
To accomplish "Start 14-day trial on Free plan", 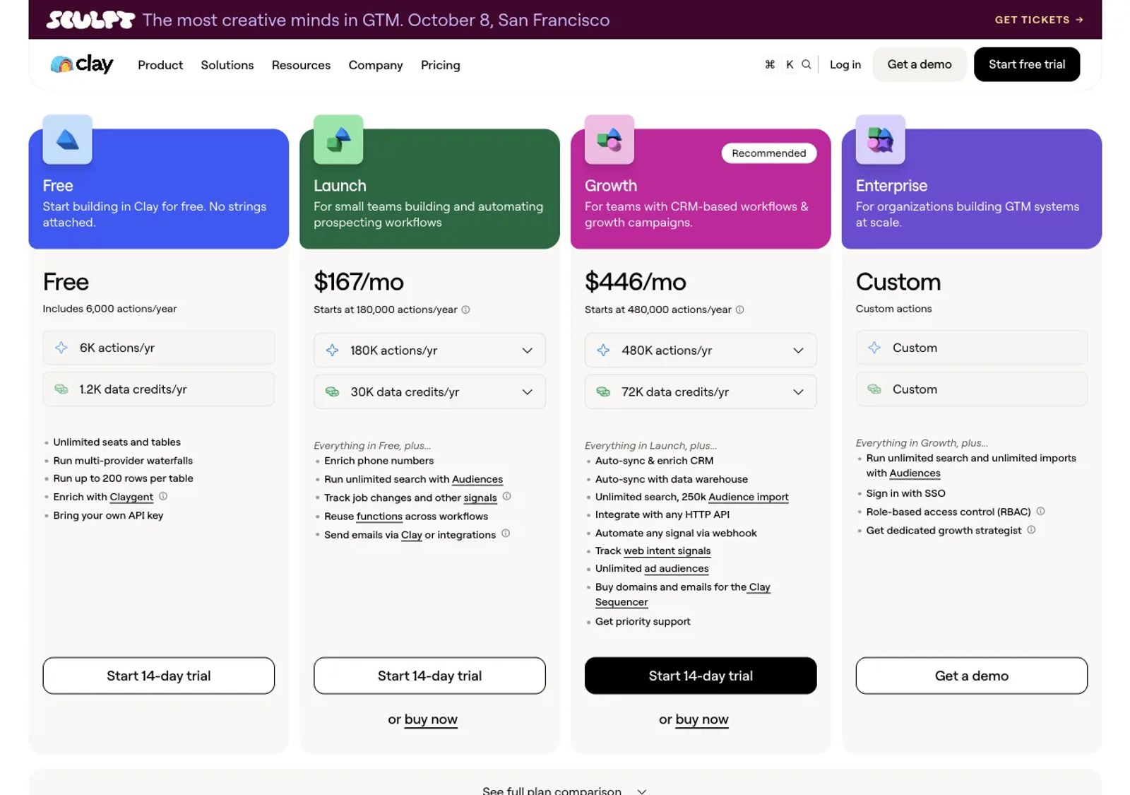I will click(x=159, y=676).
